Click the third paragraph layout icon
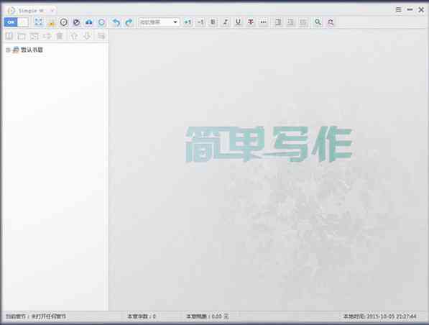Viewport: 429px width, 325px height. tap(303, 22)
